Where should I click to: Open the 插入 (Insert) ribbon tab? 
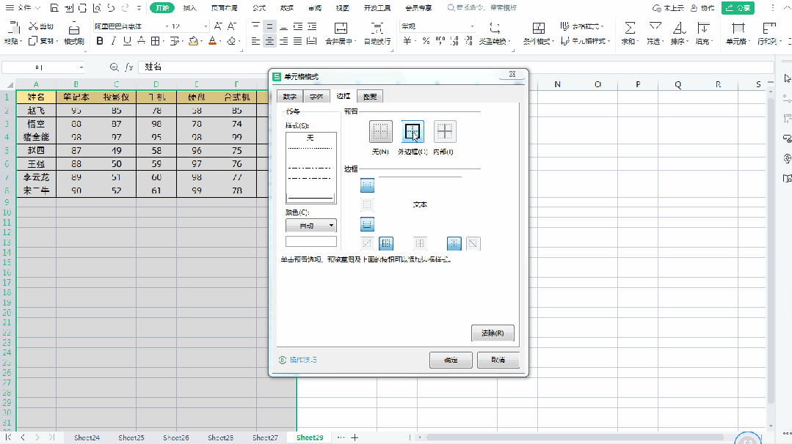(190, 8)
